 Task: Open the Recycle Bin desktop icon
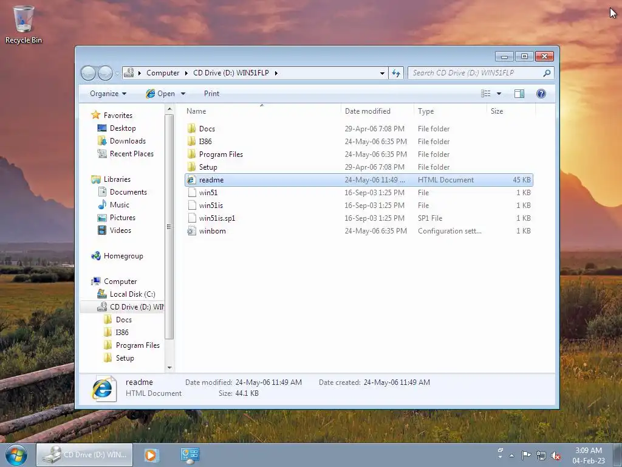point(24,24)
